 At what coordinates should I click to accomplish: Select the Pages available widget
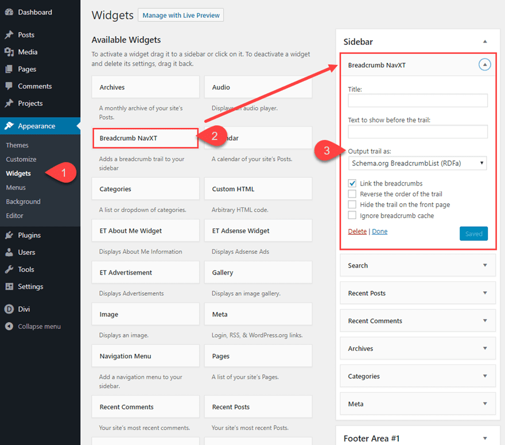[x=258, y=356]
